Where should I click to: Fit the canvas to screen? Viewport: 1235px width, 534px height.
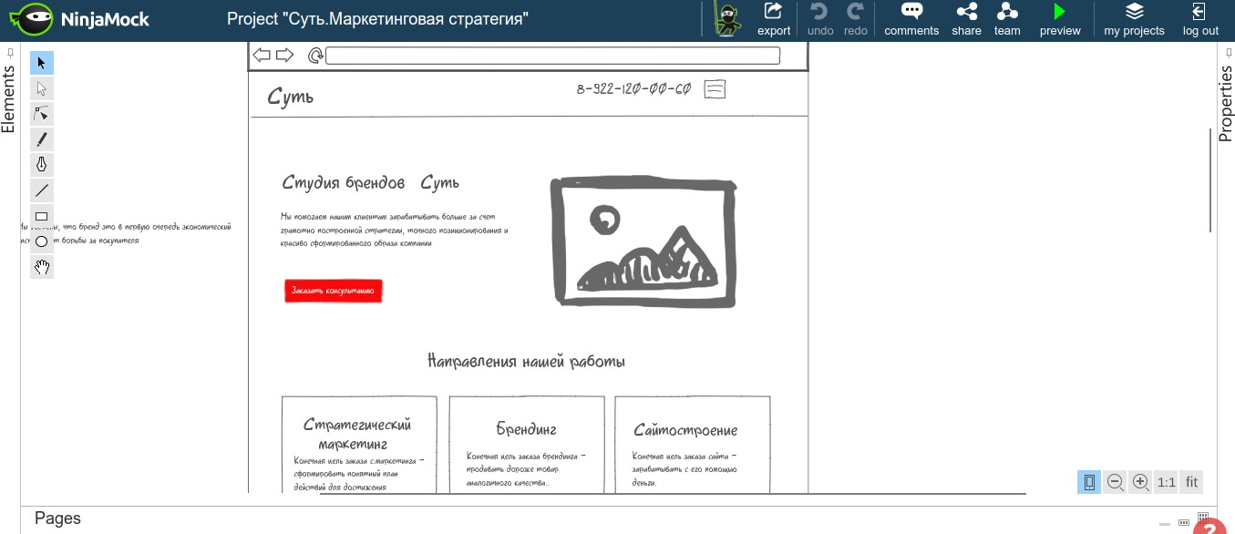coord(1191,482)
